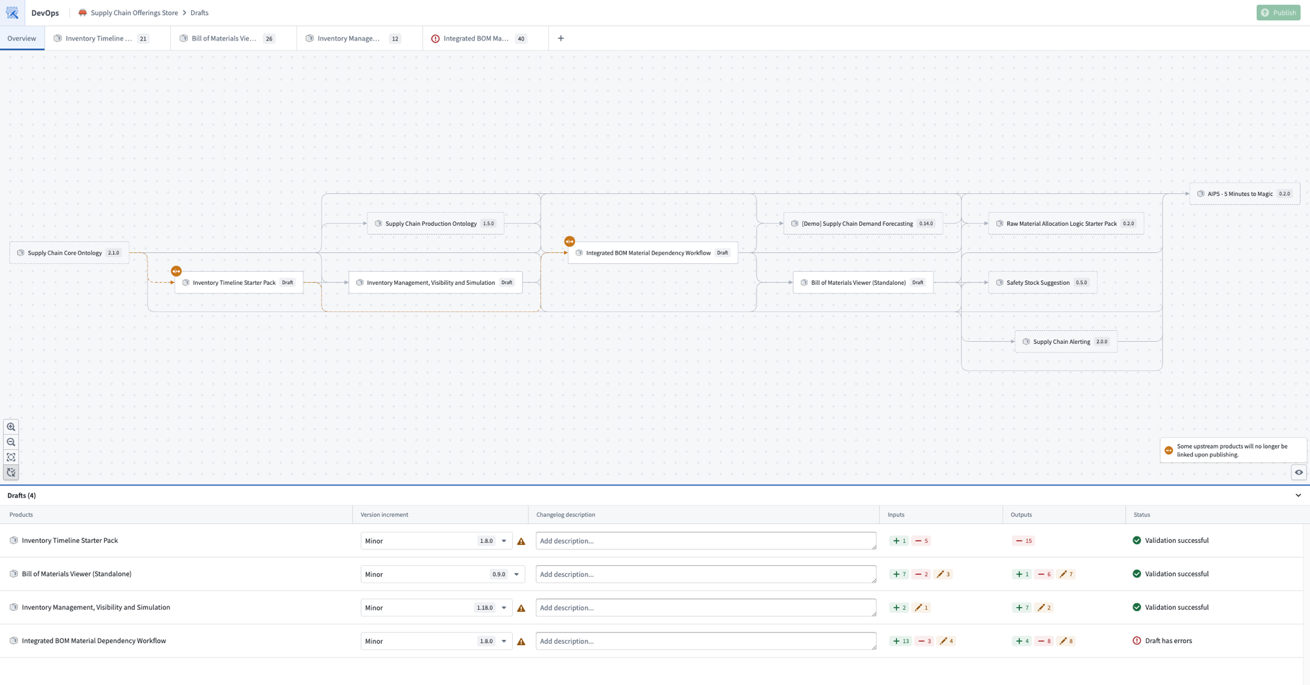Click the Publish button
This screenshot has height=685, width=1310.
1278,12
